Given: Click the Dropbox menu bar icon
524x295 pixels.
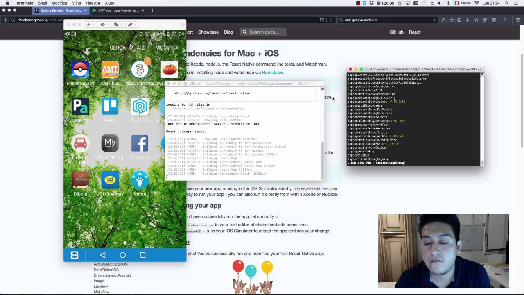Looking at the screenshot, I should coord(371,3).
